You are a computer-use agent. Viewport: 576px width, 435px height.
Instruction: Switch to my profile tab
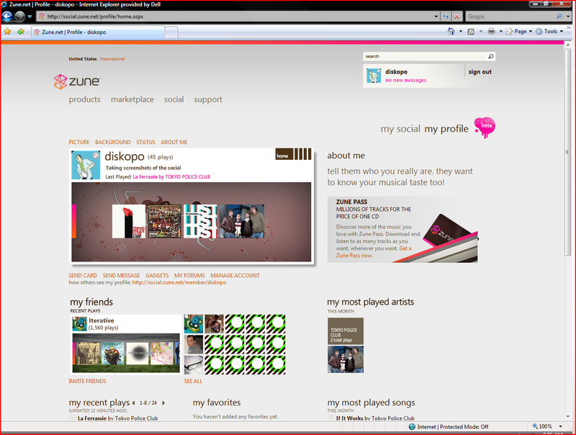click(446, 129)
